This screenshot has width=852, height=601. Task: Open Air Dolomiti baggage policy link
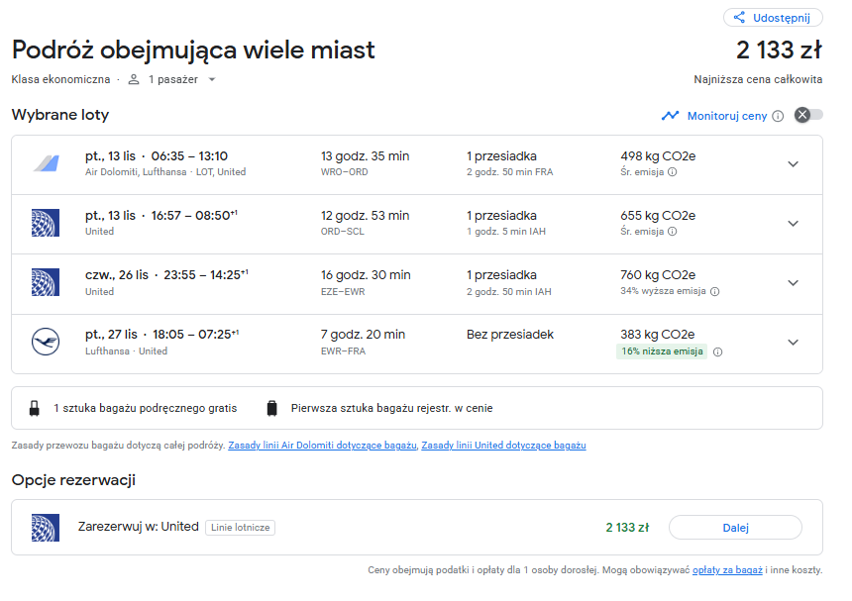point(322,446)
